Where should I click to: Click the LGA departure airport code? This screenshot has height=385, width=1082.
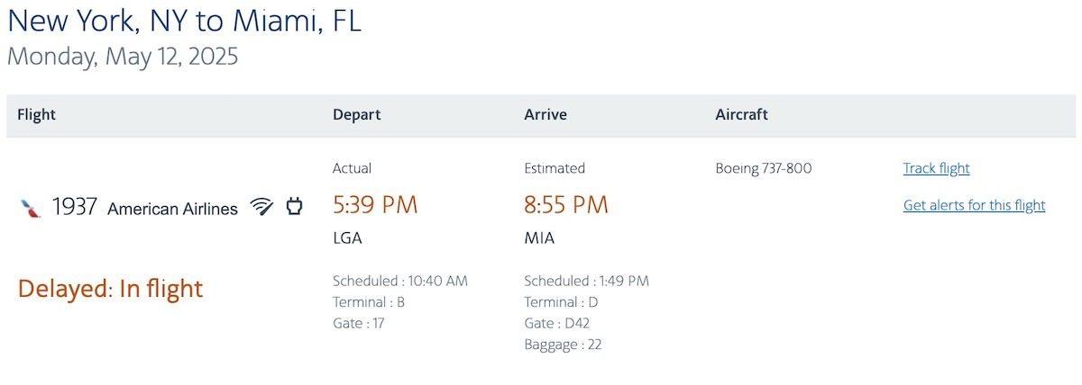tap(347, 238)
